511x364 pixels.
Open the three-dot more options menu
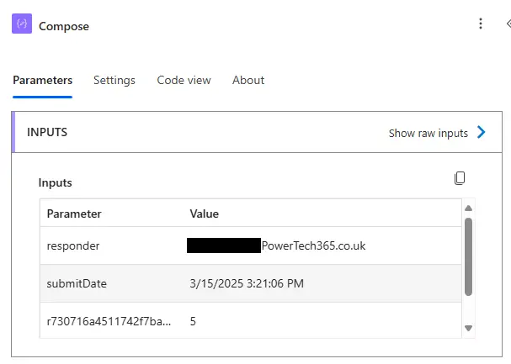[481, 24]
